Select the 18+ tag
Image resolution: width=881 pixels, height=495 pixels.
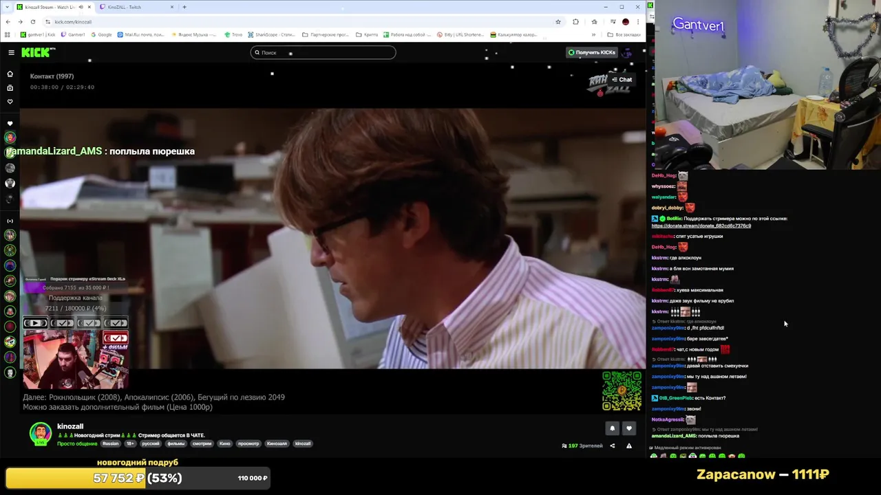130,443
